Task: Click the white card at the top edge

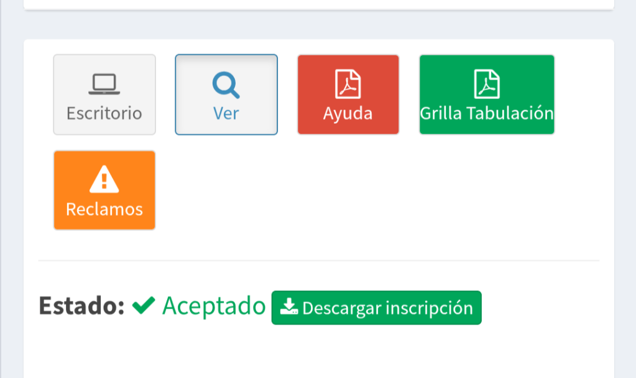Action: (x=318, y=4)
